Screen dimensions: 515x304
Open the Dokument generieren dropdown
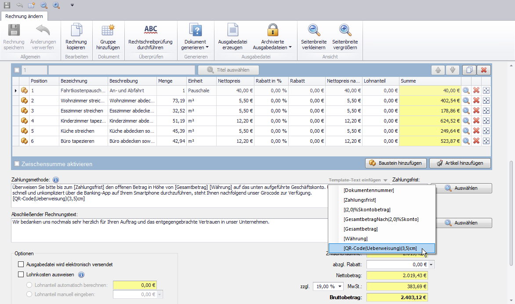(196, 37)
